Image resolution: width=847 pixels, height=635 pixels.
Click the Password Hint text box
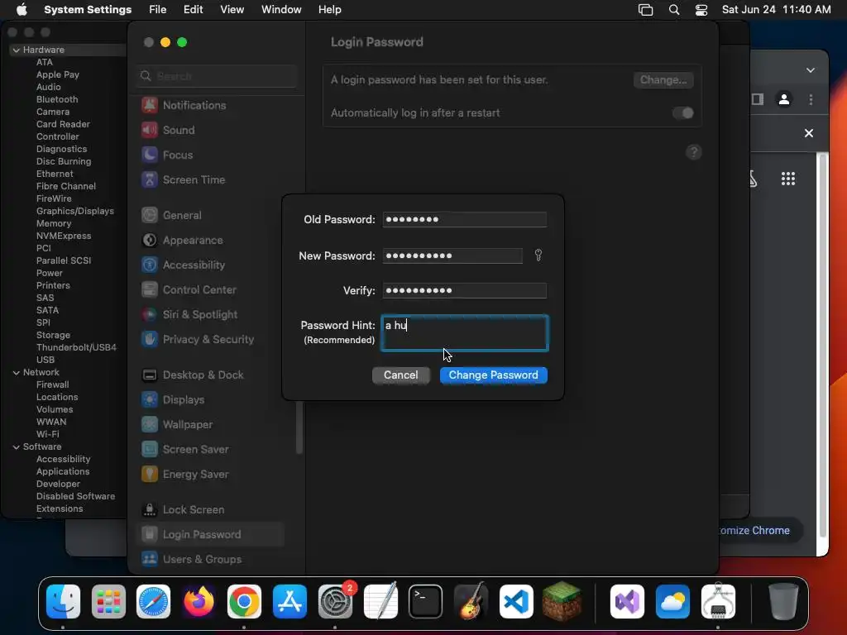465,333
